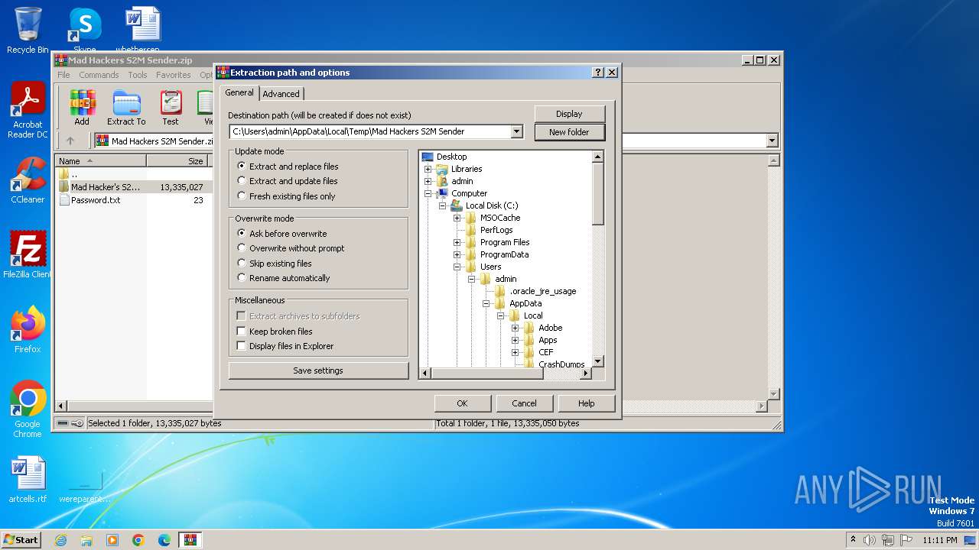Click the Add toolbar icon in WinRAR
Screen dimensions: 979x550
(x=82, y=108)
